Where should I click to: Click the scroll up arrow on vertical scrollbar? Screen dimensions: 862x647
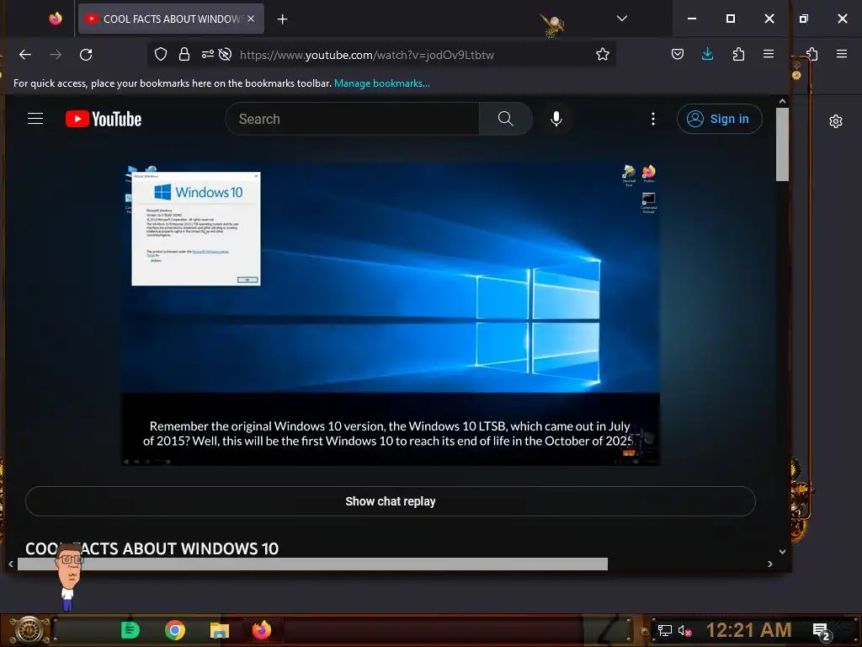click(x=782, y=102)
